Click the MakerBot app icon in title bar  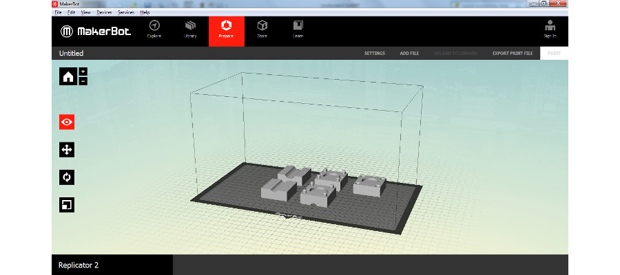point(55,3)
